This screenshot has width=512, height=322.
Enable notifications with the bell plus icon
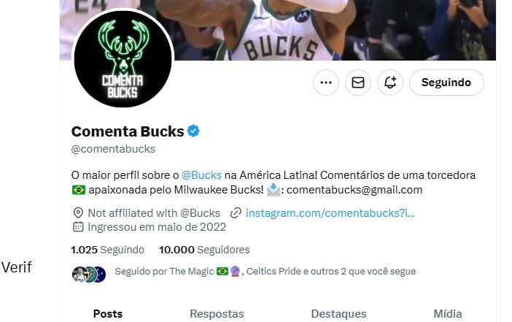pyautogui.click(x=390, y=83)
